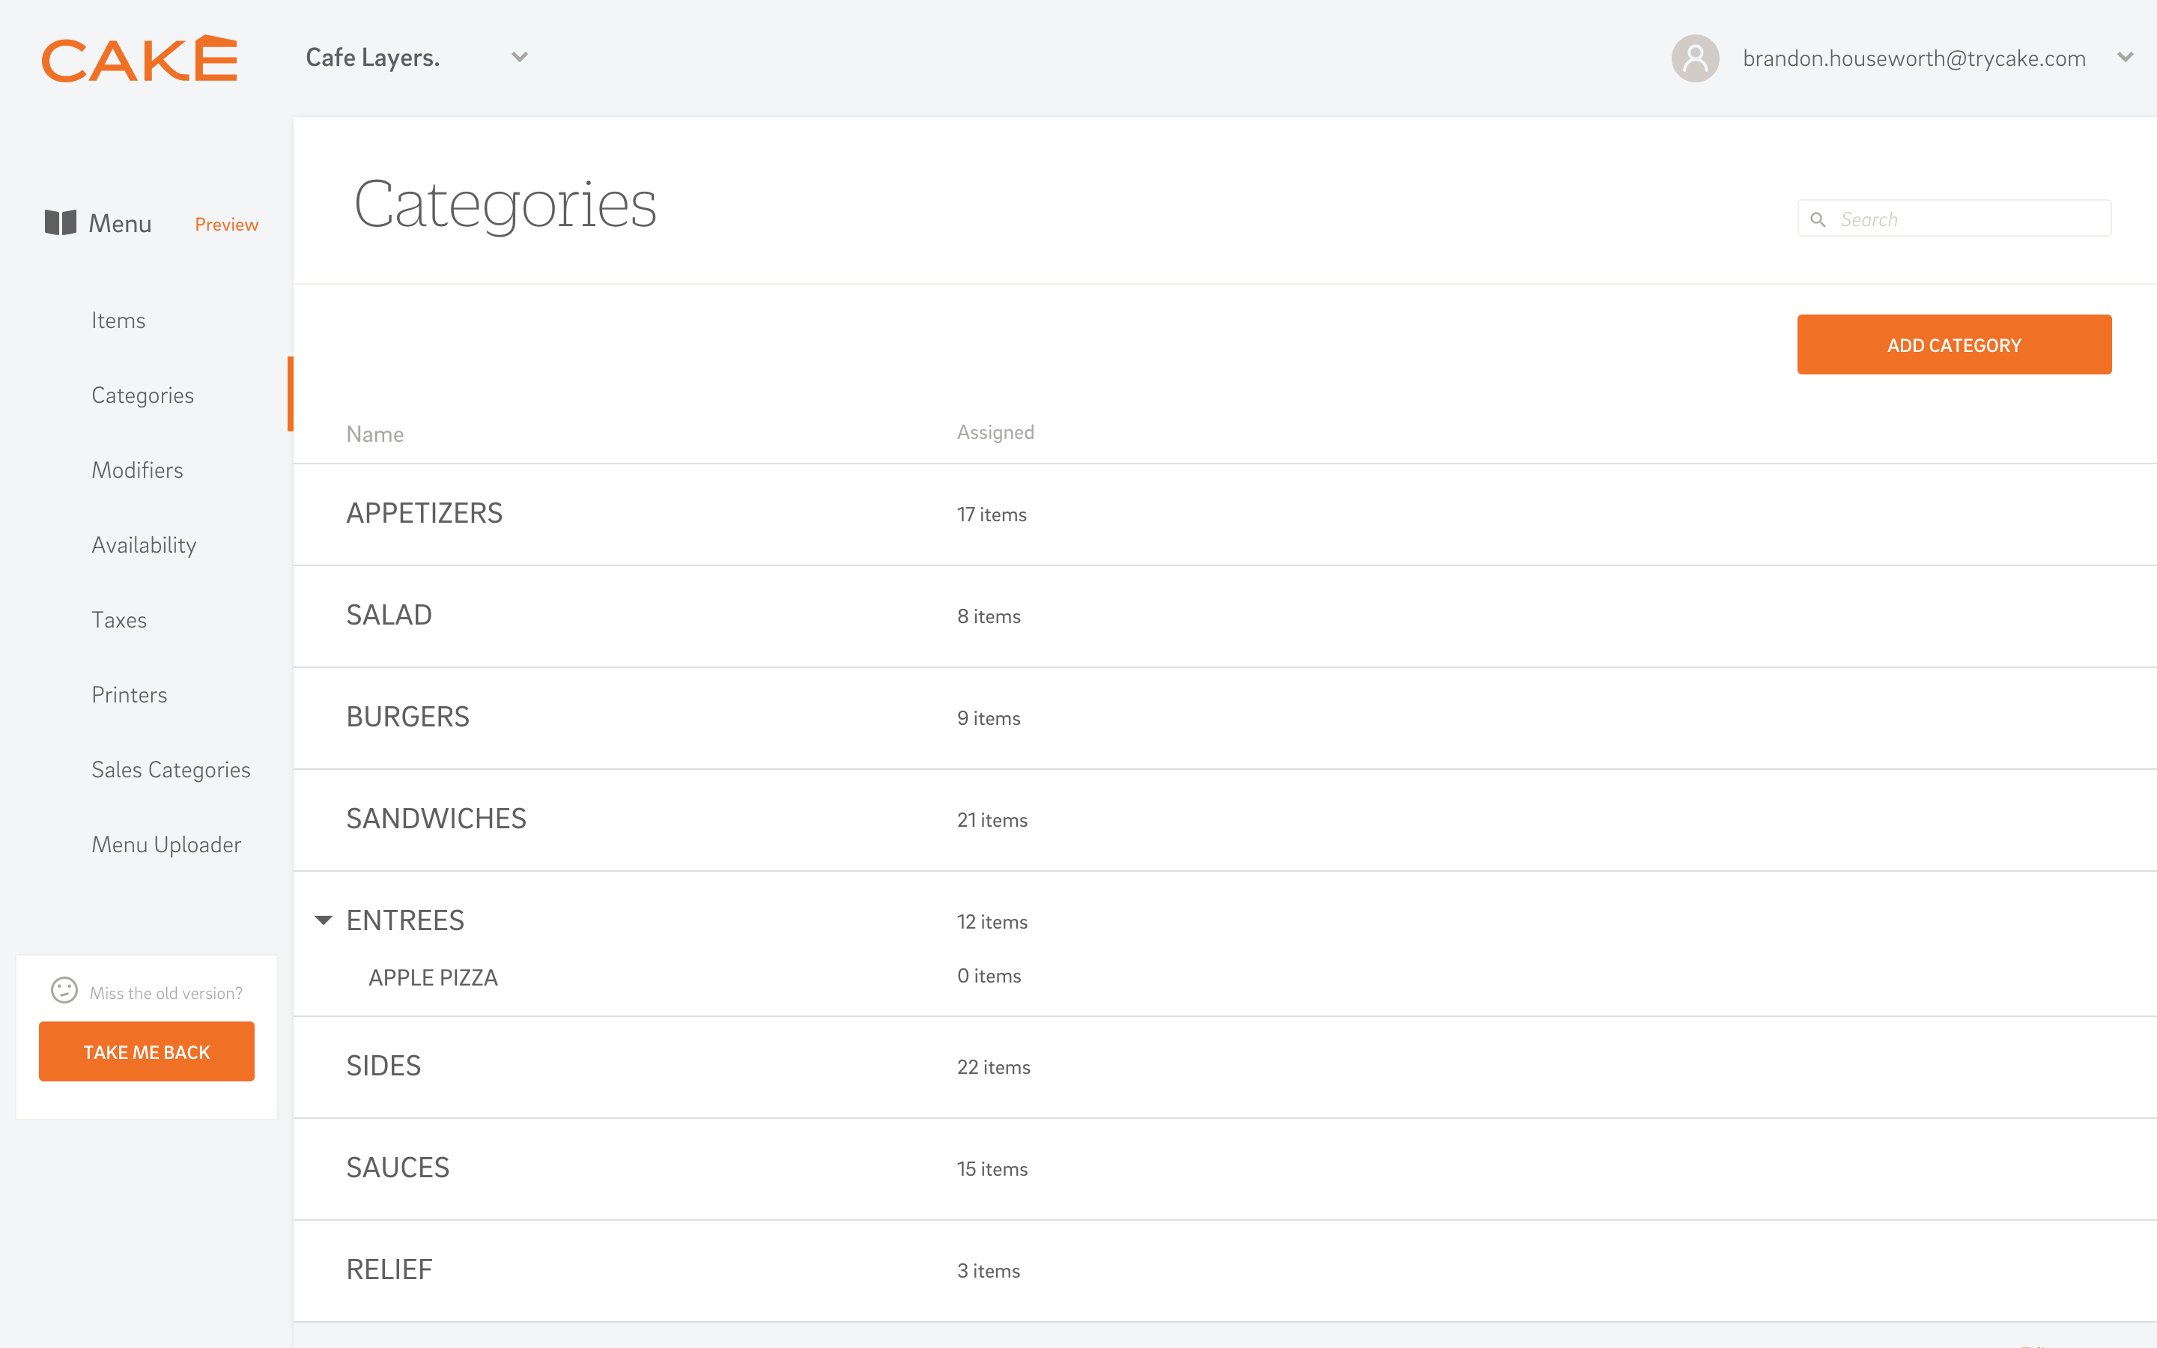Viewport: 2157px width, 1348px height.
Task: Go to Modifiers section
Action: tap(137, 470)
